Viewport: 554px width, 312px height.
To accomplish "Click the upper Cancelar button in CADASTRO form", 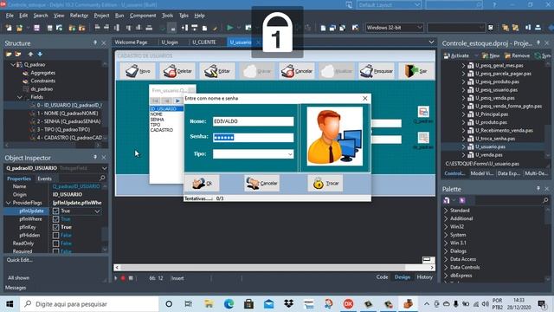I will pyautogui.click(x=296, y=71).
